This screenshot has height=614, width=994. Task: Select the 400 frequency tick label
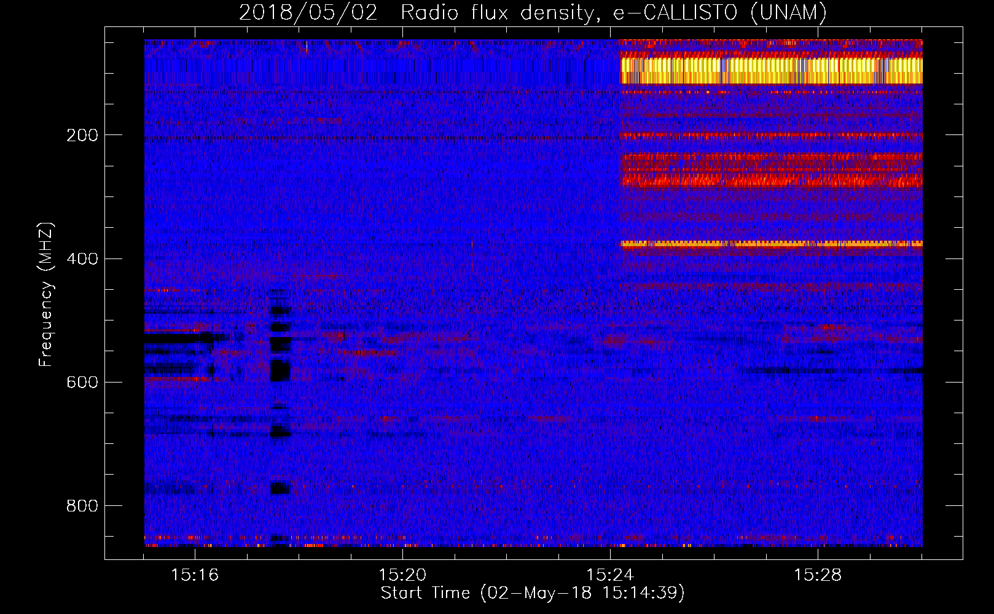tap(82, 258)
